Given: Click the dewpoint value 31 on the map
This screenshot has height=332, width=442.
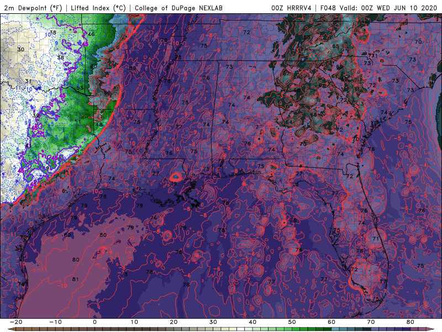Looking at the screenshot, I should pyautogui.click(x=29, y=81).
